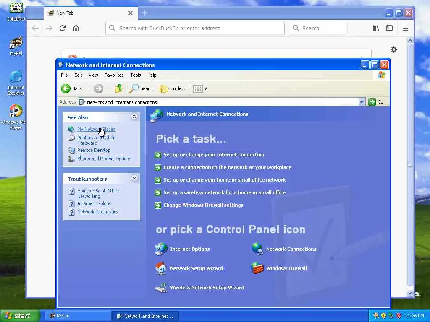Select Set up or change your Internet connection
This screenshot has height=322, width=430.
(214, 155)
